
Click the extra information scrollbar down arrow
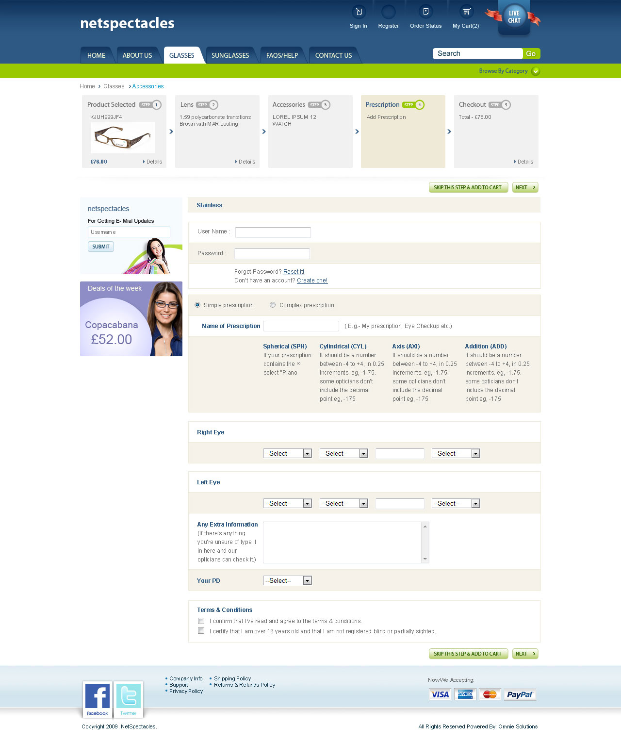(x=425, y=559)
